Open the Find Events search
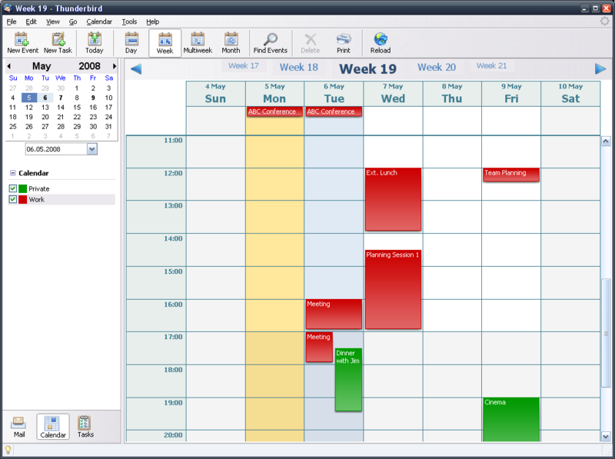This screenshot has height=459, width=615. click(x=270, y=43)
